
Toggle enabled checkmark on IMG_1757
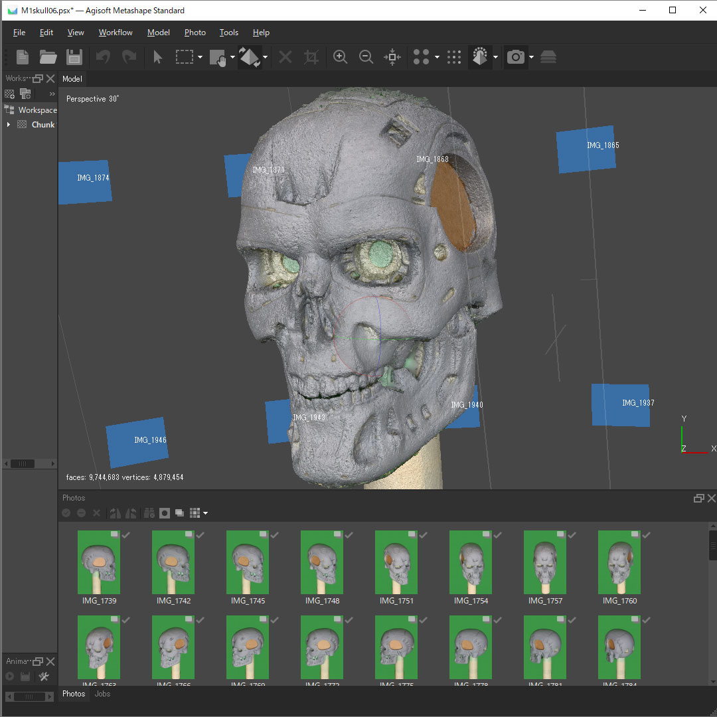tap(572, 534)
